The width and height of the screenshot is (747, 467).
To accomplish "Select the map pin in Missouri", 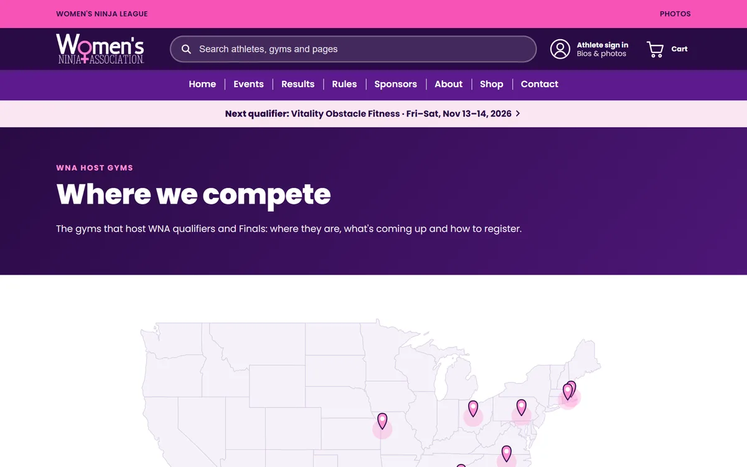I will click(x=382, y=422).
